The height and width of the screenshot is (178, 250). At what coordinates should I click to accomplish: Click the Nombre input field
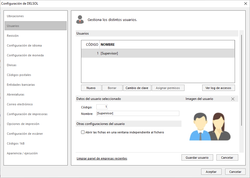coord(138,113)
